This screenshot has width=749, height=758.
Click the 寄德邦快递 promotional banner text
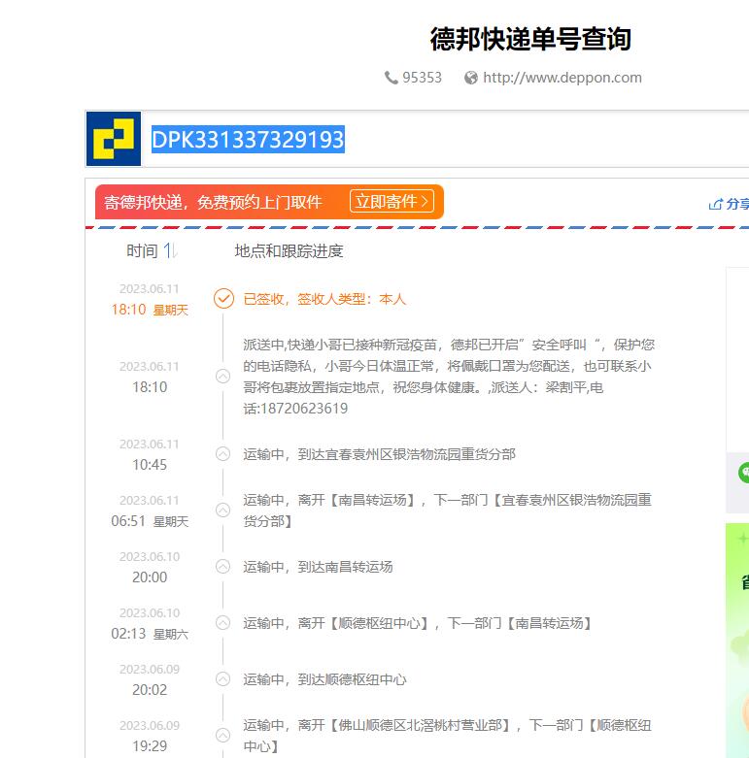tap(213, 202)
